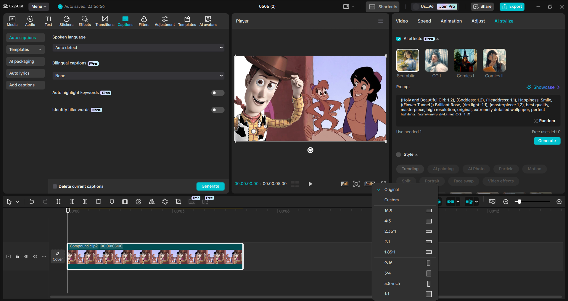Click the Delete icon in the timeline toolbar

(x=98, y=202)
